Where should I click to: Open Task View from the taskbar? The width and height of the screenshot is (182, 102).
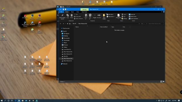coord(12,101)
